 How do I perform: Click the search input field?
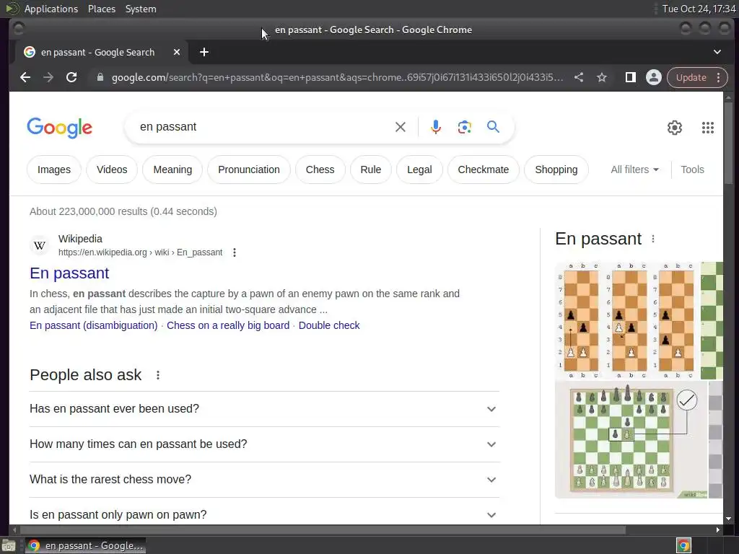(x=264, y=127)
